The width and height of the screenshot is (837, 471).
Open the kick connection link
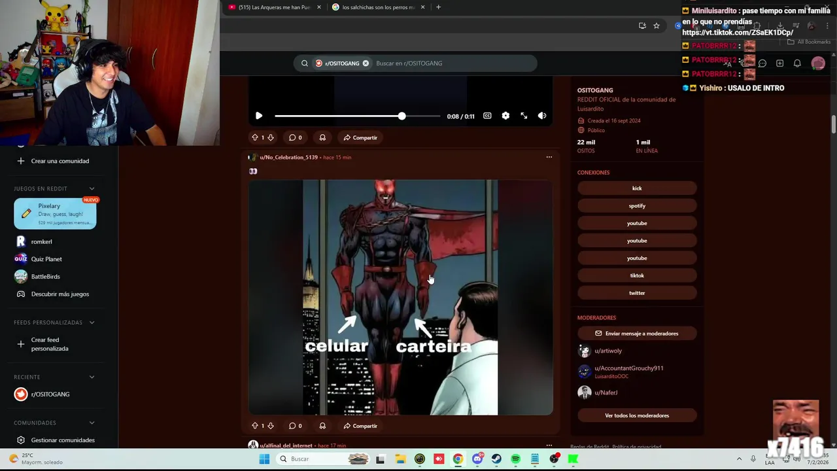coord(637,188)
